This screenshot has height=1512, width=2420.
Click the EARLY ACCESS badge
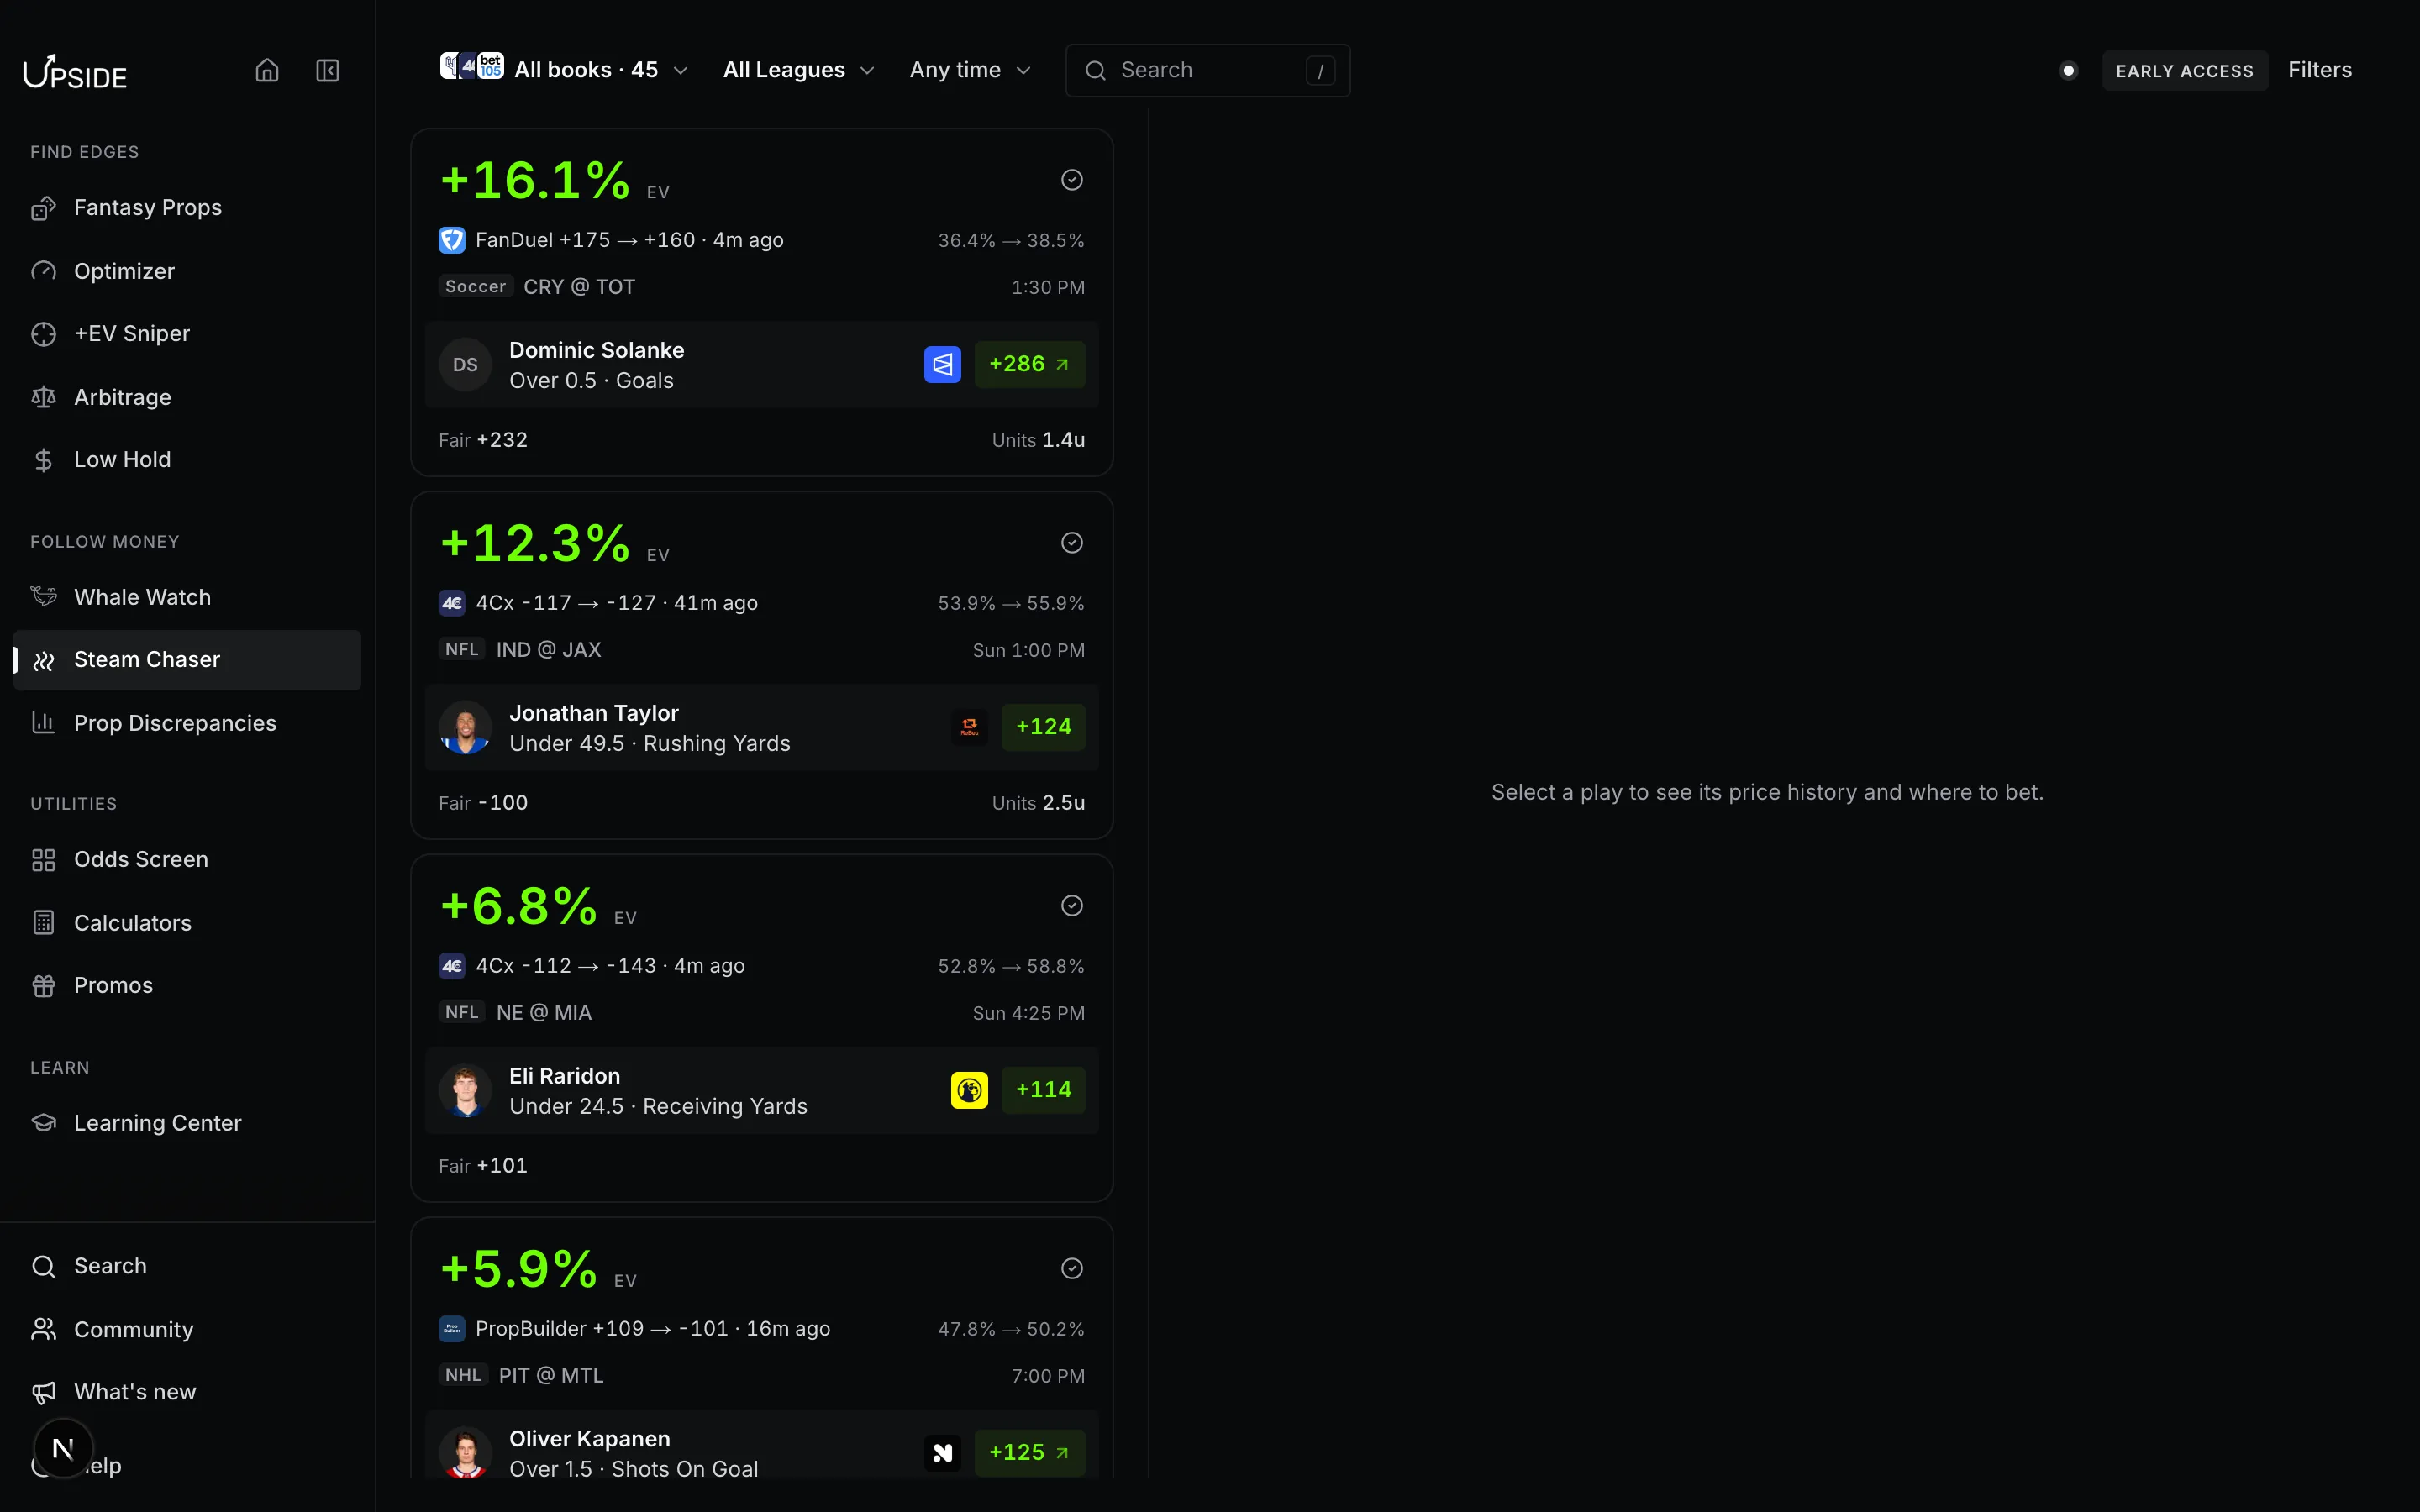(2184, 71)
